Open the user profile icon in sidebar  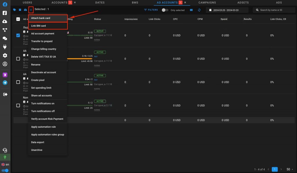pos(5,64)
